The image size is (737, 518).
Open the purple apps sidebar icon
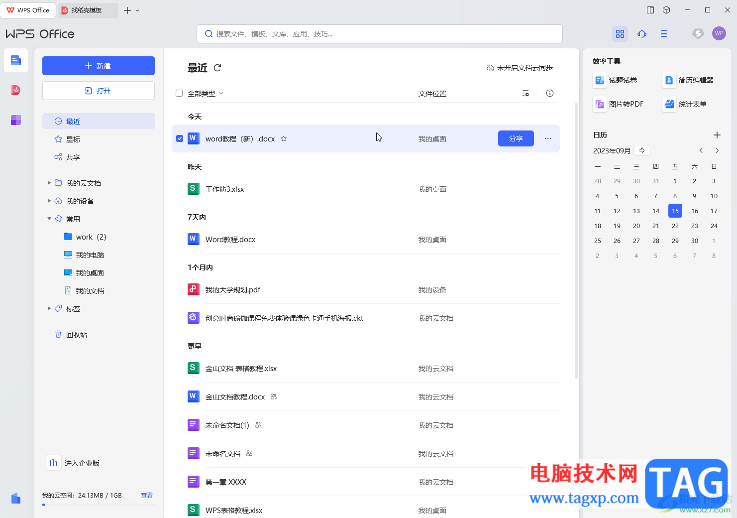[16, 120]
